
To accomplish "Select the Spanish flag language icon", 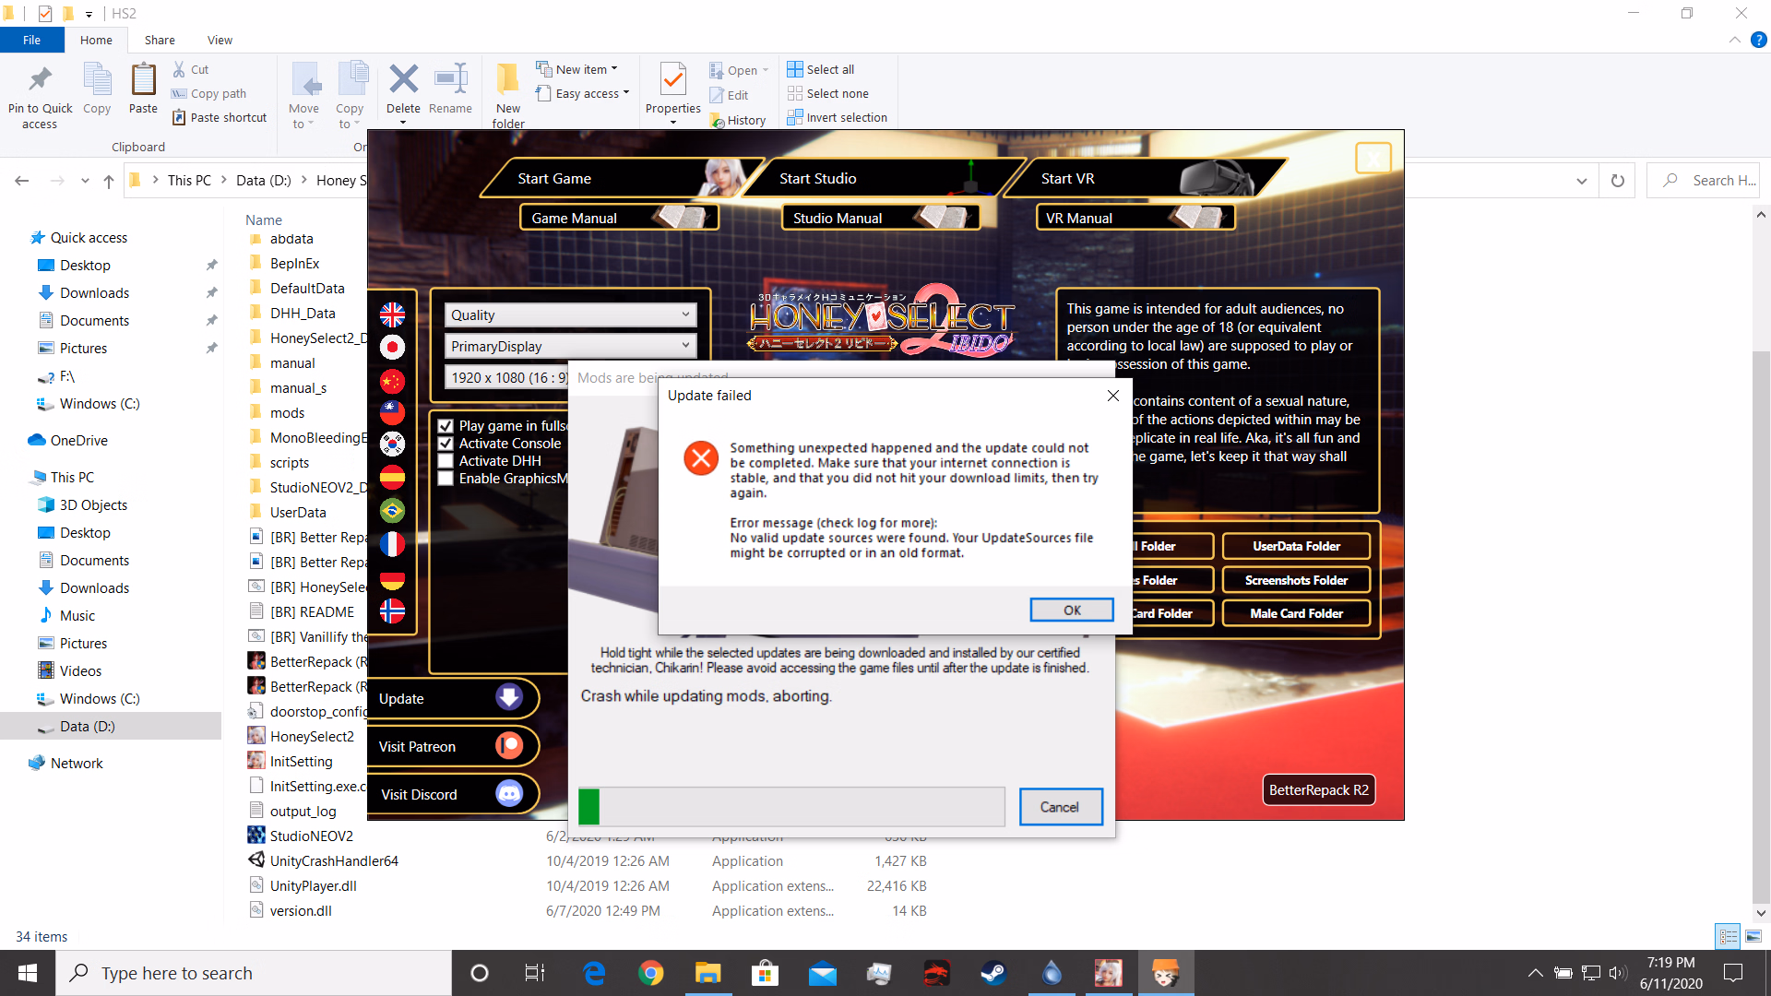I will point(392,477).
